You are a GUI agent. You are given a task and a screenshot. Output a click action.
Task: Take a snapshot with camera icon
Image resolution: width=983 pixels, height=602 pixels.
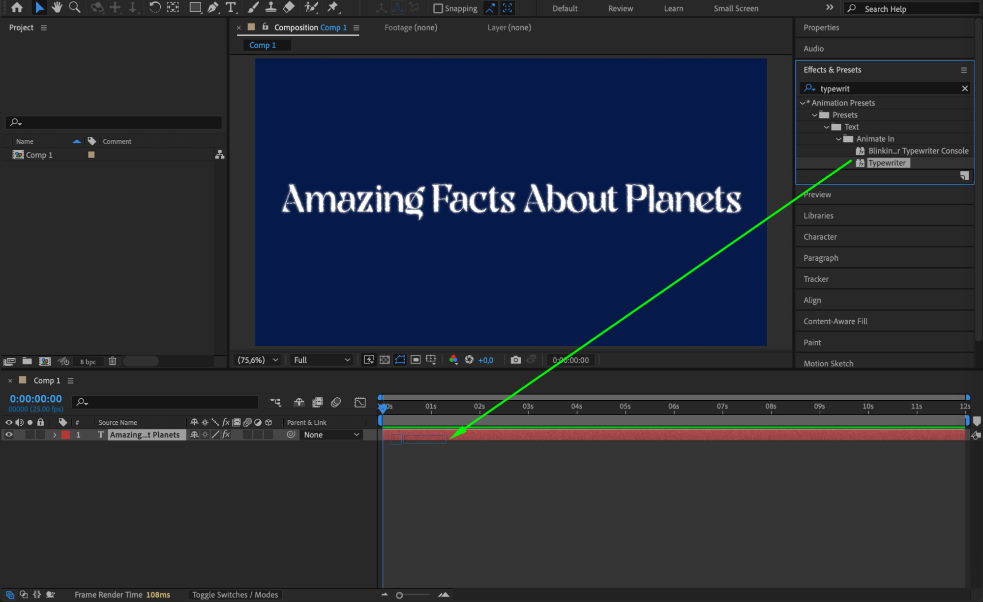[x=515, y=360]
